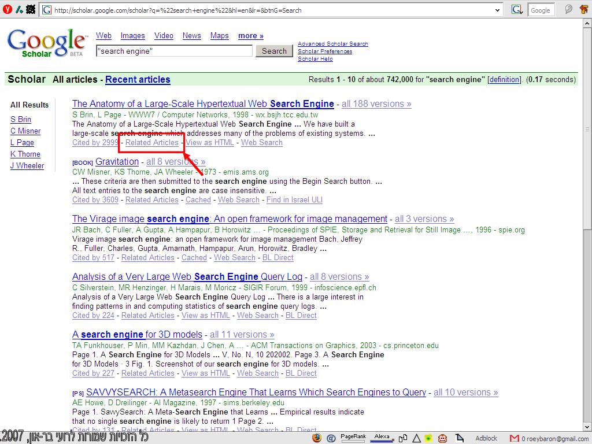Open 'A search engine for 3D models' article

click(x=137, y=335)
